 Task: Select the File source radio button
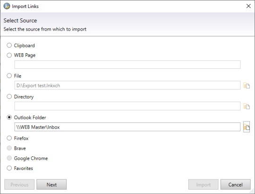click(x=9, y=76)
